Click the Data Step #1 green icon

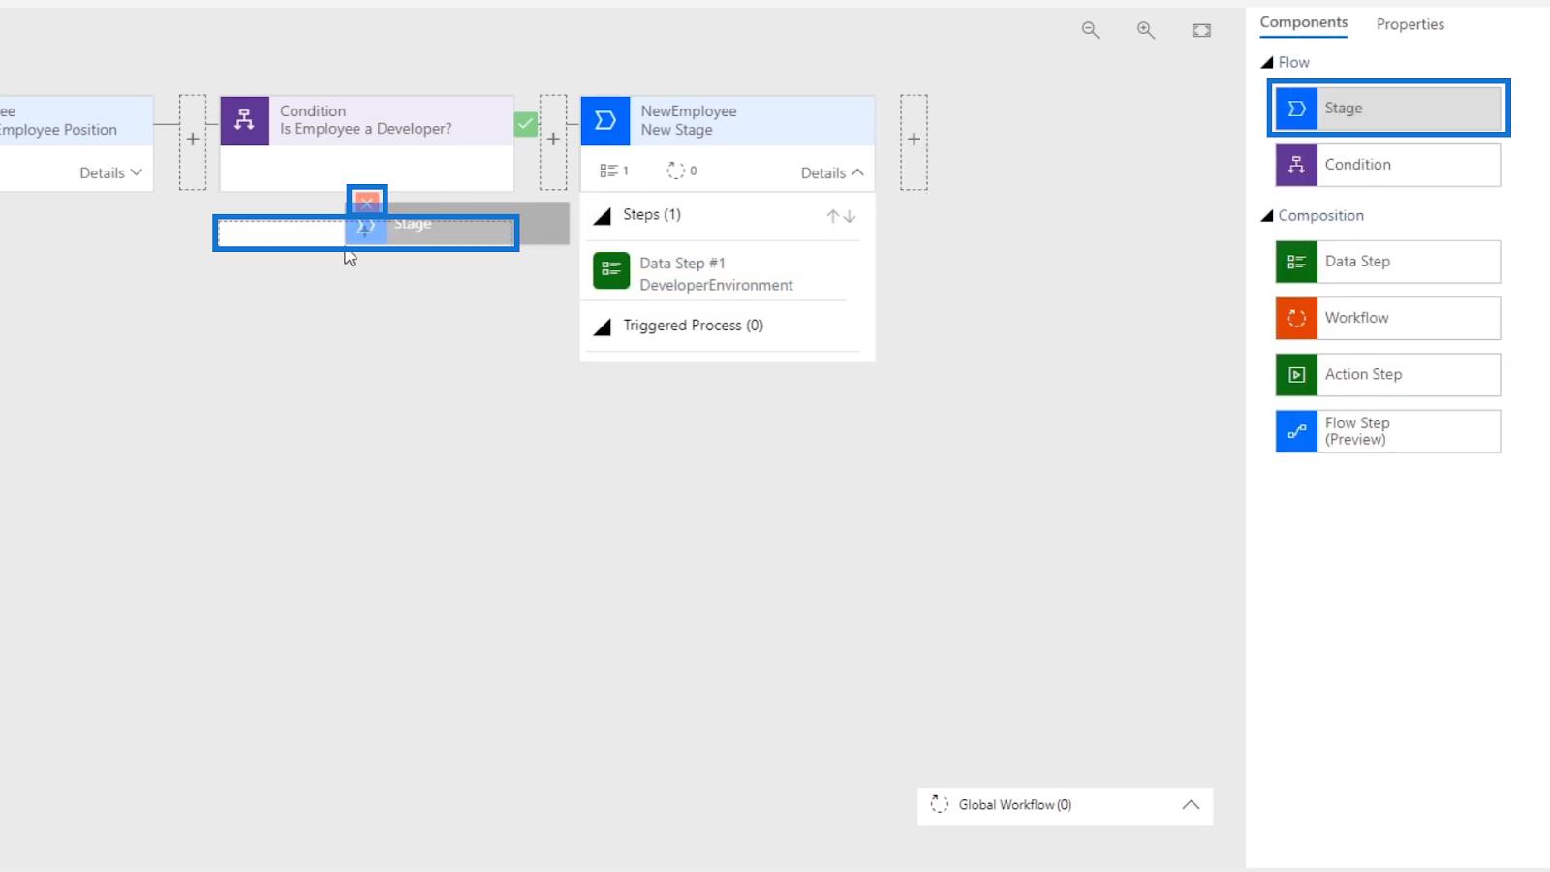point(611,270)
